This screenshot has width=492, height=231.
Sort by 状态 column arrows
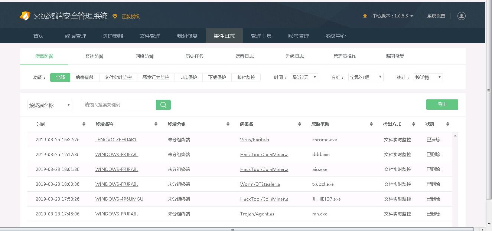[447, 124]
